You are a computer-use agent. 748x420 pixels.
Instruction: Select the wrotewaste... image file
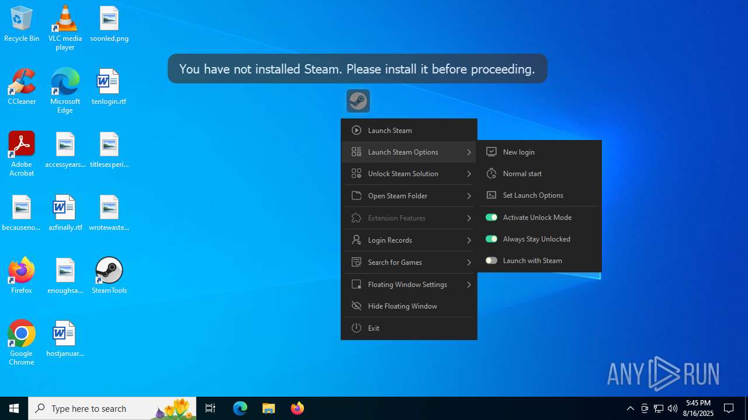109,213
